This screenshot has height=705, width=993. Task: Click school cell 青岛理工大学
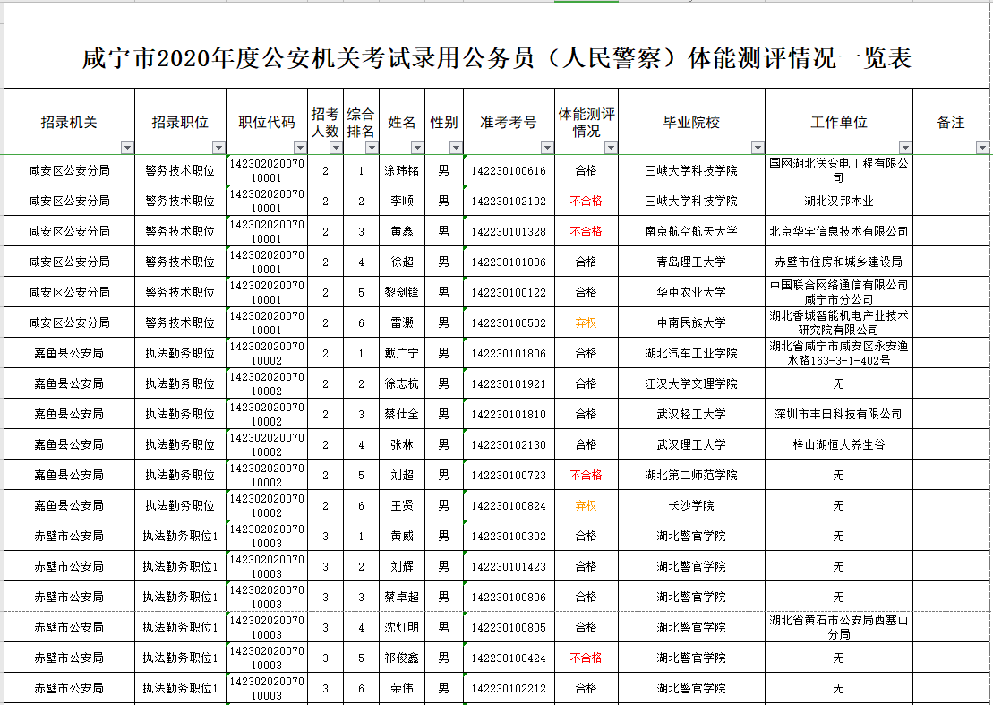(x=691, y=262)
